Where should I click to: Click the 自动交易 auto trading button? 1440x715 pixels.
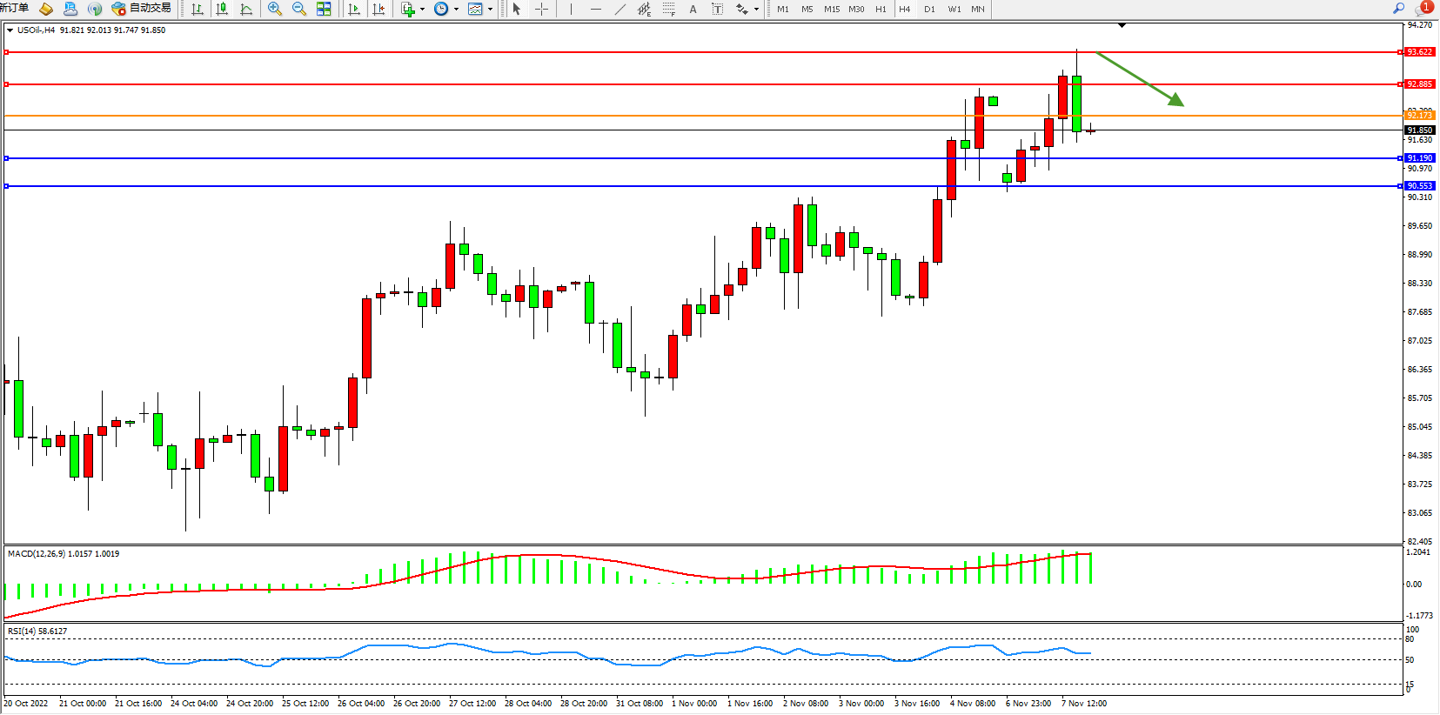(x=142, y=9)
